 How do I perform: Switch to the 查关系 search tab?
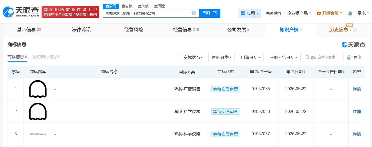click(143, 6)
